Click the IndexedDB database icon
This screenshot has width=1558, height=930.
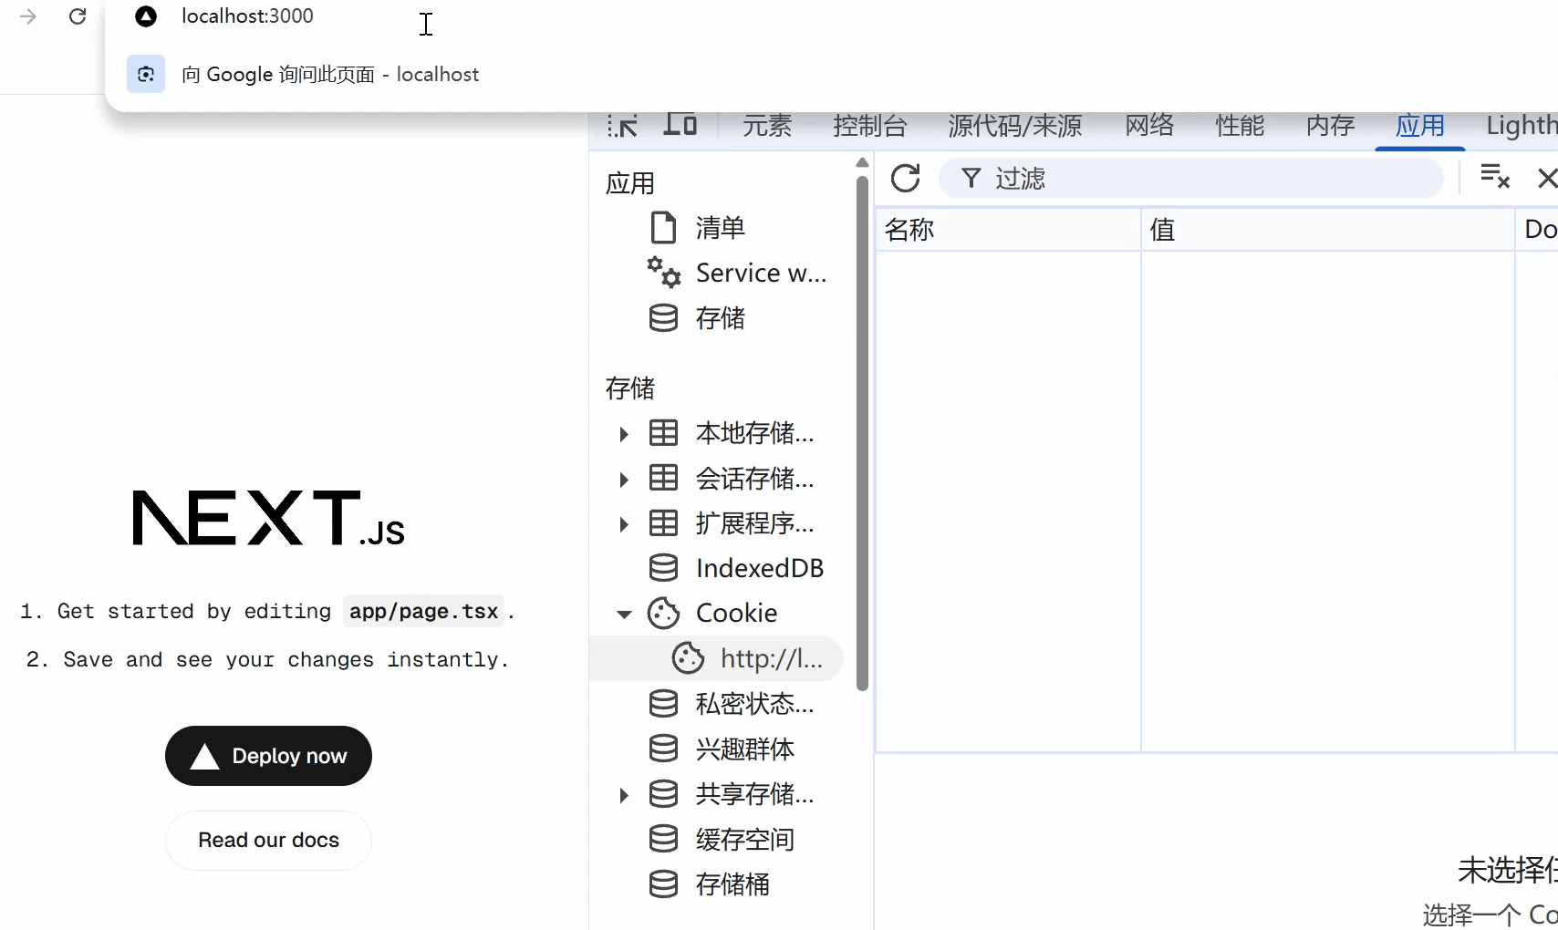663,568
